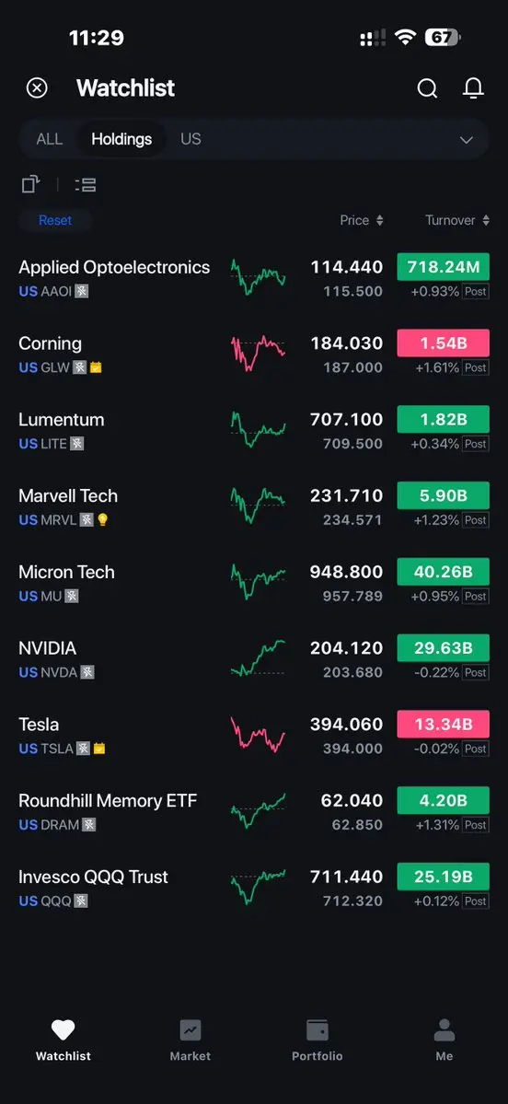The image size is (508, 1104).
Task: Open the search magnifier icon
Action: point(427,88)
